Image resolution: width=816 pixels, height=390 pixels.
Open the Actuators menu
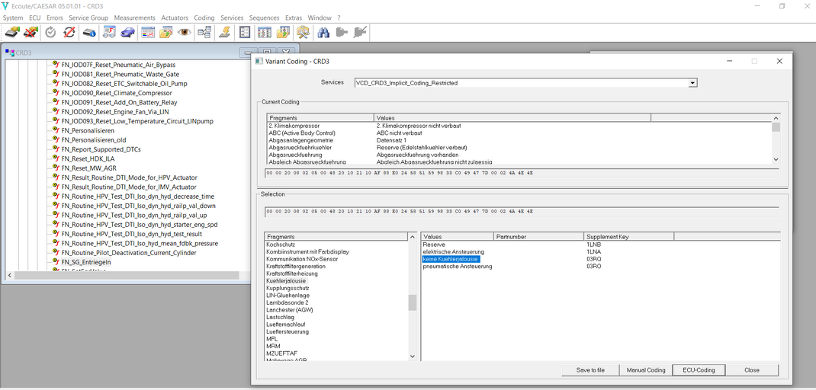coord(175,18)
